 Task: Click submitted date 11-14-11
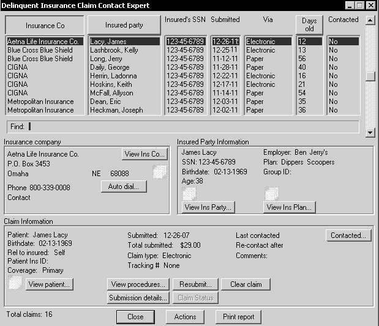[225, 93]
